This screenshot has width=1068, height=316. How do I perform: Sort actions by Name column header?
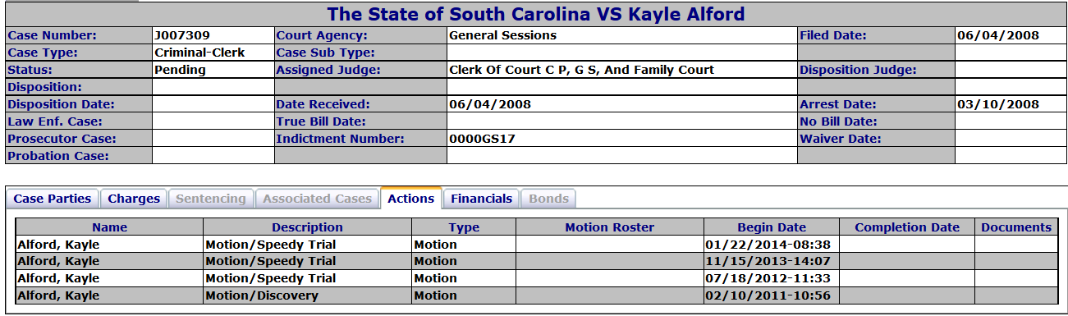click(x=110, y=227)
